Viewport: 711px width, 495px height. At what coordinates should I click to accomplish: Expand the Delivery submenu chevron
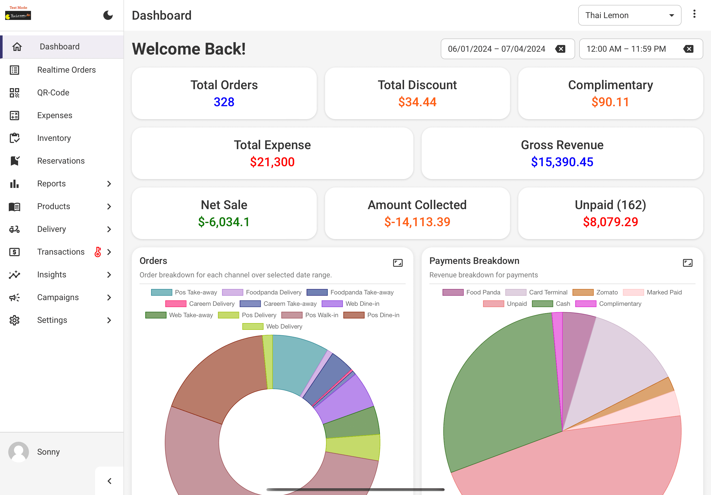coord(109,229)
